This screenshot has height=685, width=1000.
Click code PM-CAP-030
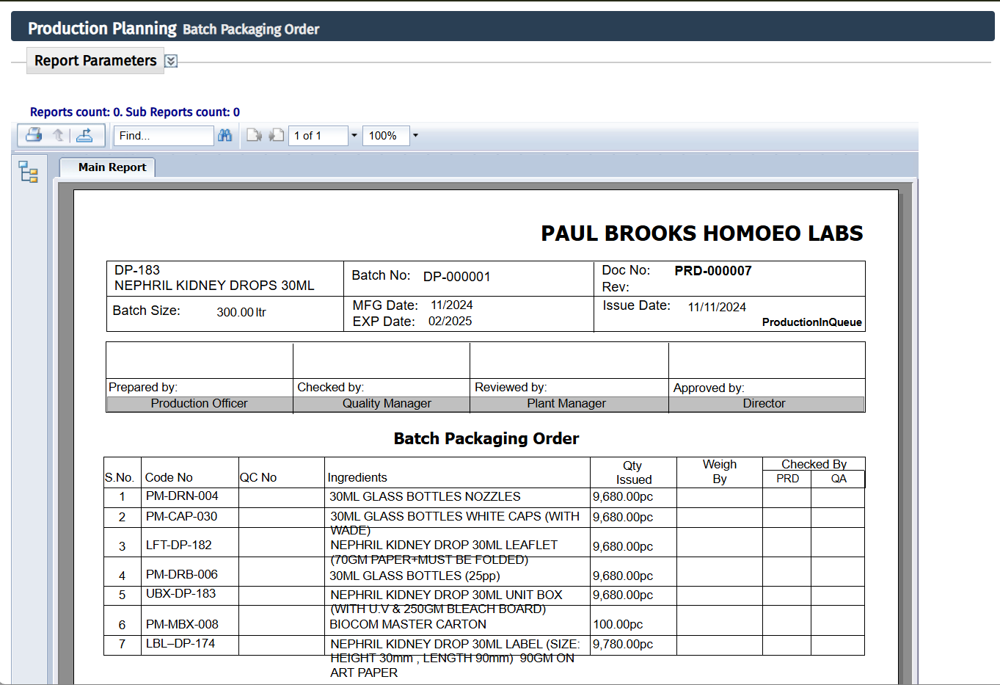pos(181,517)
